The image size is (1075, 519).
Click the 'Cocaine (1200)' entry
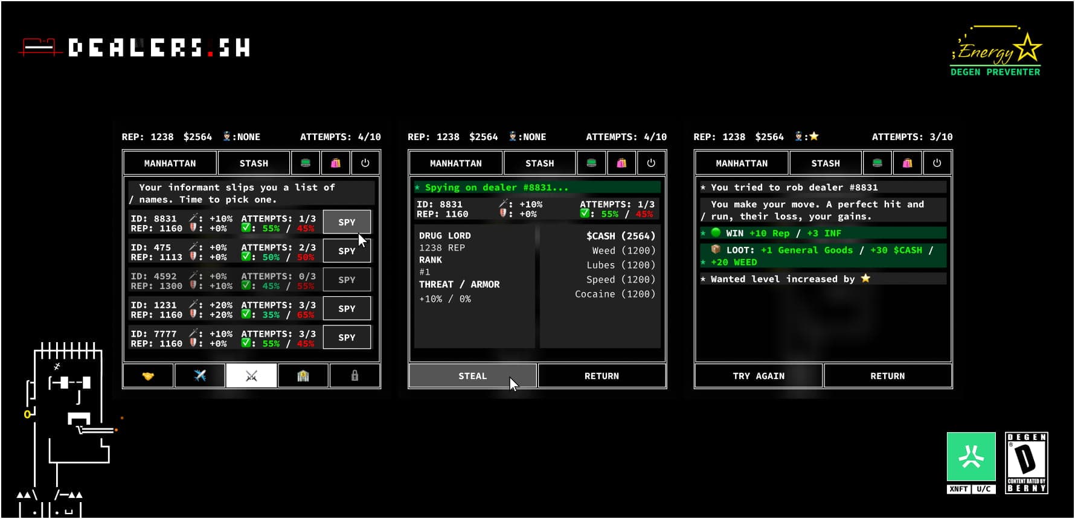(x=615, y=294)
